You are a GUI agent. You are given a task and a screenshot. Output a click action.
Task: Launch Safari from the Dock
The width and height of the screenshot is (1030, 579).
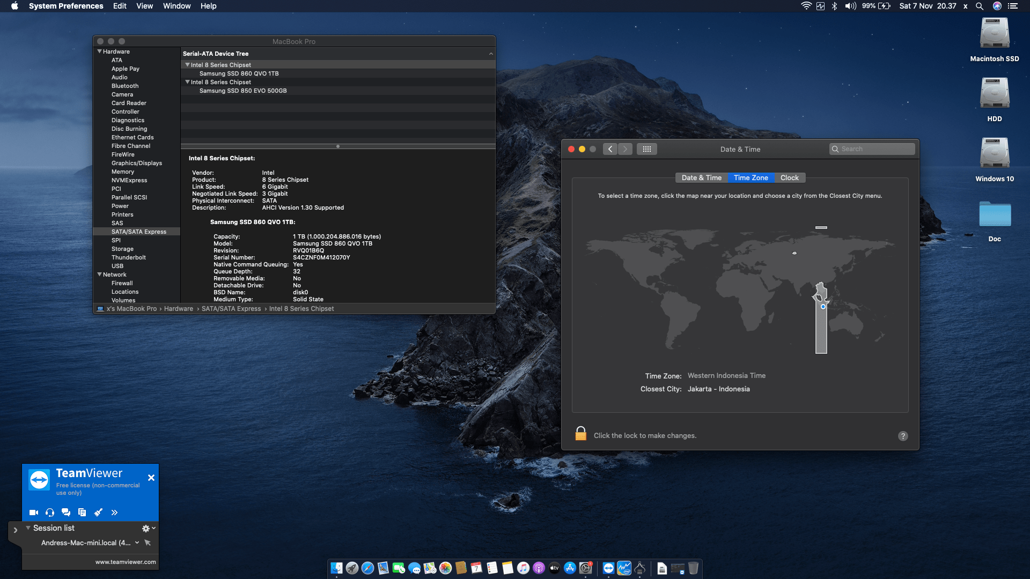pos(367,568)
